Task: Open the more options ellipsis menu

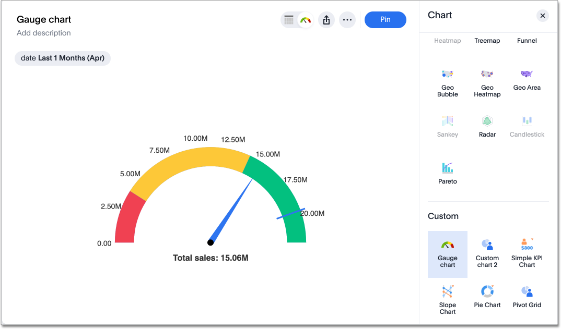Action: [347, 19]
